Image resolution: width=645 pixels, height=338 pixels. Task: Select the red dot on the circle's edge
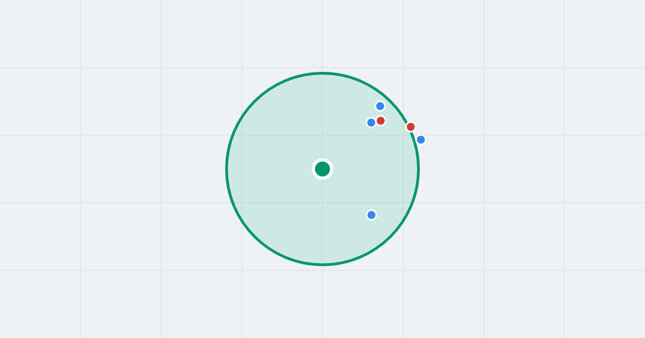click(x=411, y=127)
